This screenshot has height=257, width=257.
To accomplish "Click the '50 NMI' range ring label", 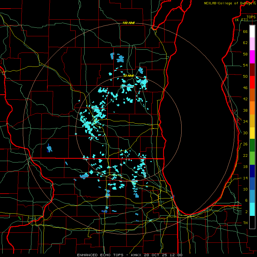I will pos(128,76).
